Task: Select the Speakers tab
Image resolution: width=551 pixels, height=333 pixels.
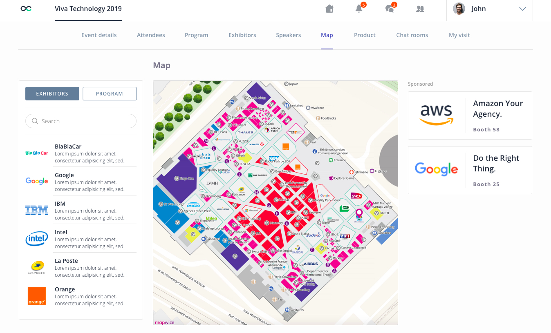Action: point(289,35)
